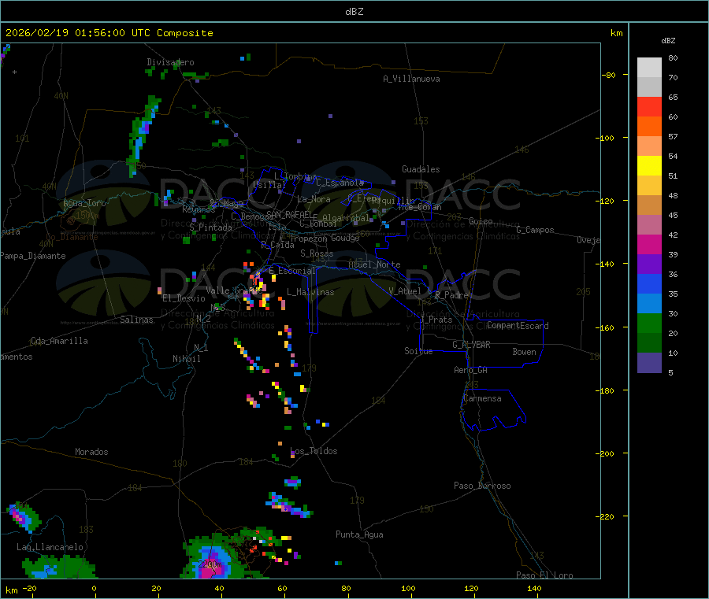Click the 'El_Desvio' map label

point(184,298)
